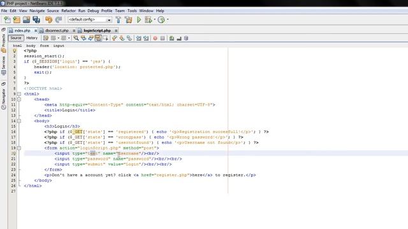Screen dimensions: 408x229
Task: Close the loginScript.php tab
Action: point(116,31)
